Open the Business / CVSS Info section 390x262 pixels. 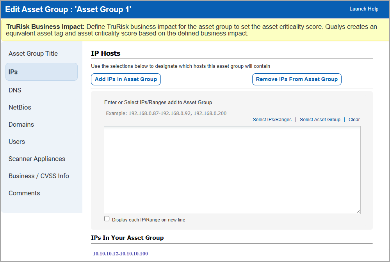(x=39, y=176)
